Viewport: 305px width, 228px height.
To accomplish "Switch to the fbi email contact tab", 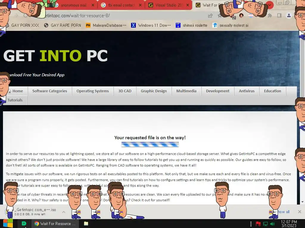I will coord(121,5).
